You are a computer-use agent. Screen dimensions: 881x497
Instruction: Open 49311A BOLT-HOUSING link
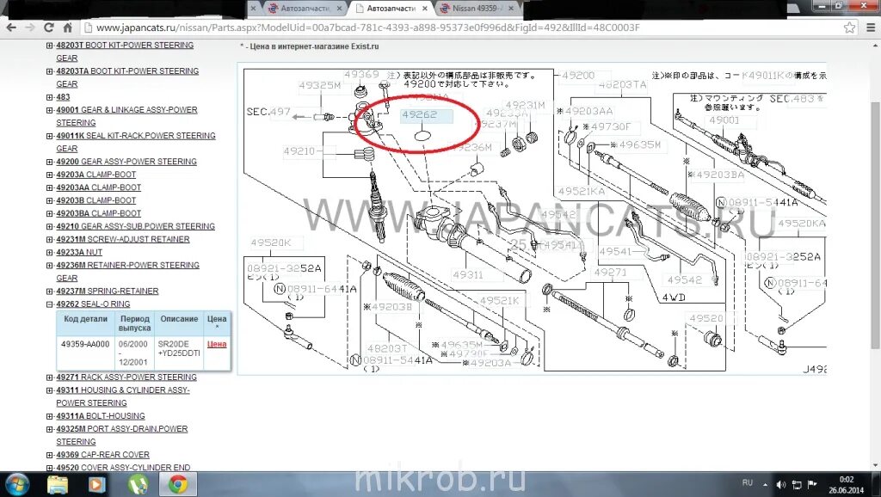101,416
